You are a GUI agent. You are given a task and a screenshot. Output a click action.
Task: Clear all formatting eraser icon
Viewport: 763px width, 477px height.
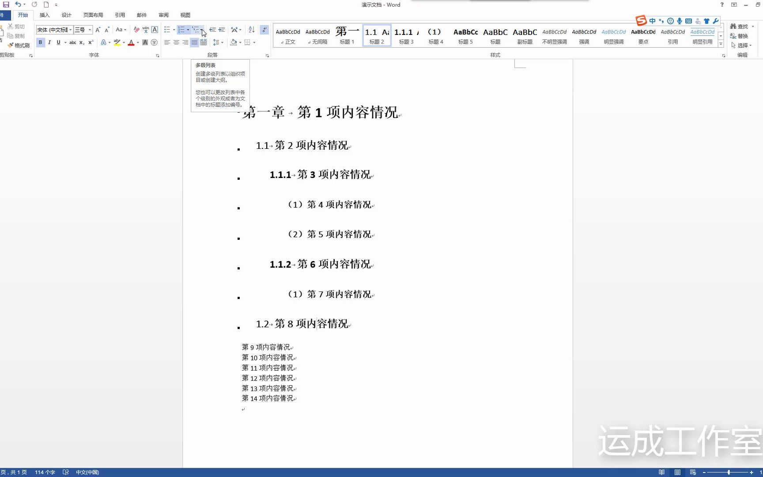tap(136, 30)
